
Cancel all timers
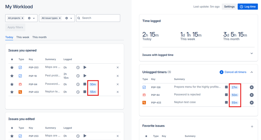click(x=233, y=72)
